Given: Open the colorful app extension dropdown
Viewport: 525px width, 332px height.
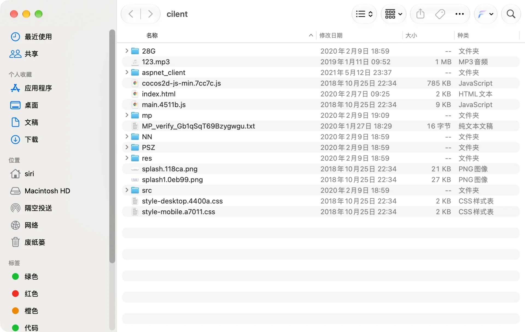Looking at the screenshot, I should [x=486, y=14].
